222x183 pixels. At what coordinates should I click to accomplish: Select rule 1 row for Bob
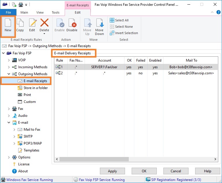coord(136,67)
